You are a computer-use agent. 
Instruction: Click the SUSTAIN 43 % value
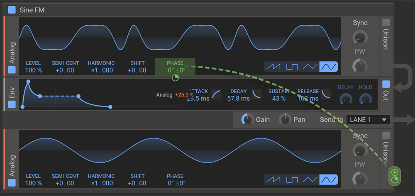click(279, 99)
